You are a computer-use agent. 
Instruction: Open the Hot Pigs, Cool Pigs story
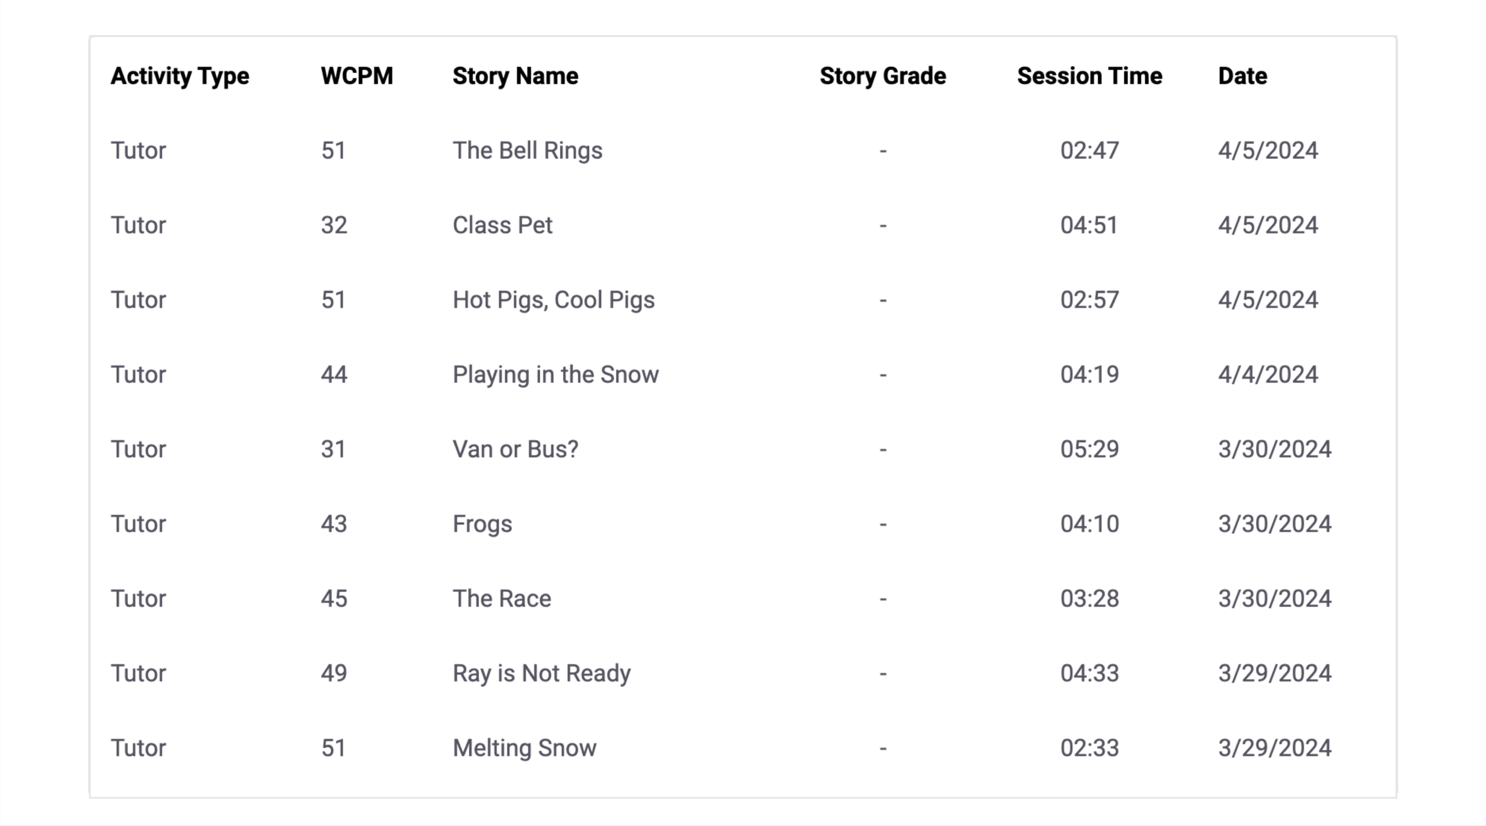pyautogui.click(x=554, y=300)
